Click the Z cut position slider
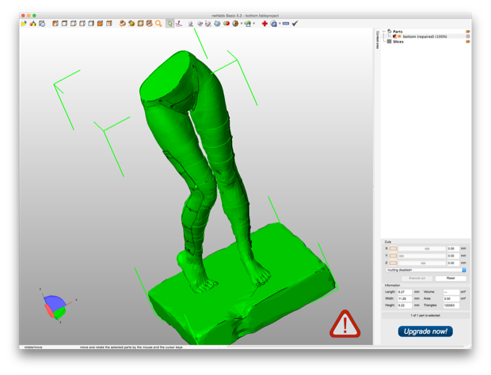 (422, 263)
